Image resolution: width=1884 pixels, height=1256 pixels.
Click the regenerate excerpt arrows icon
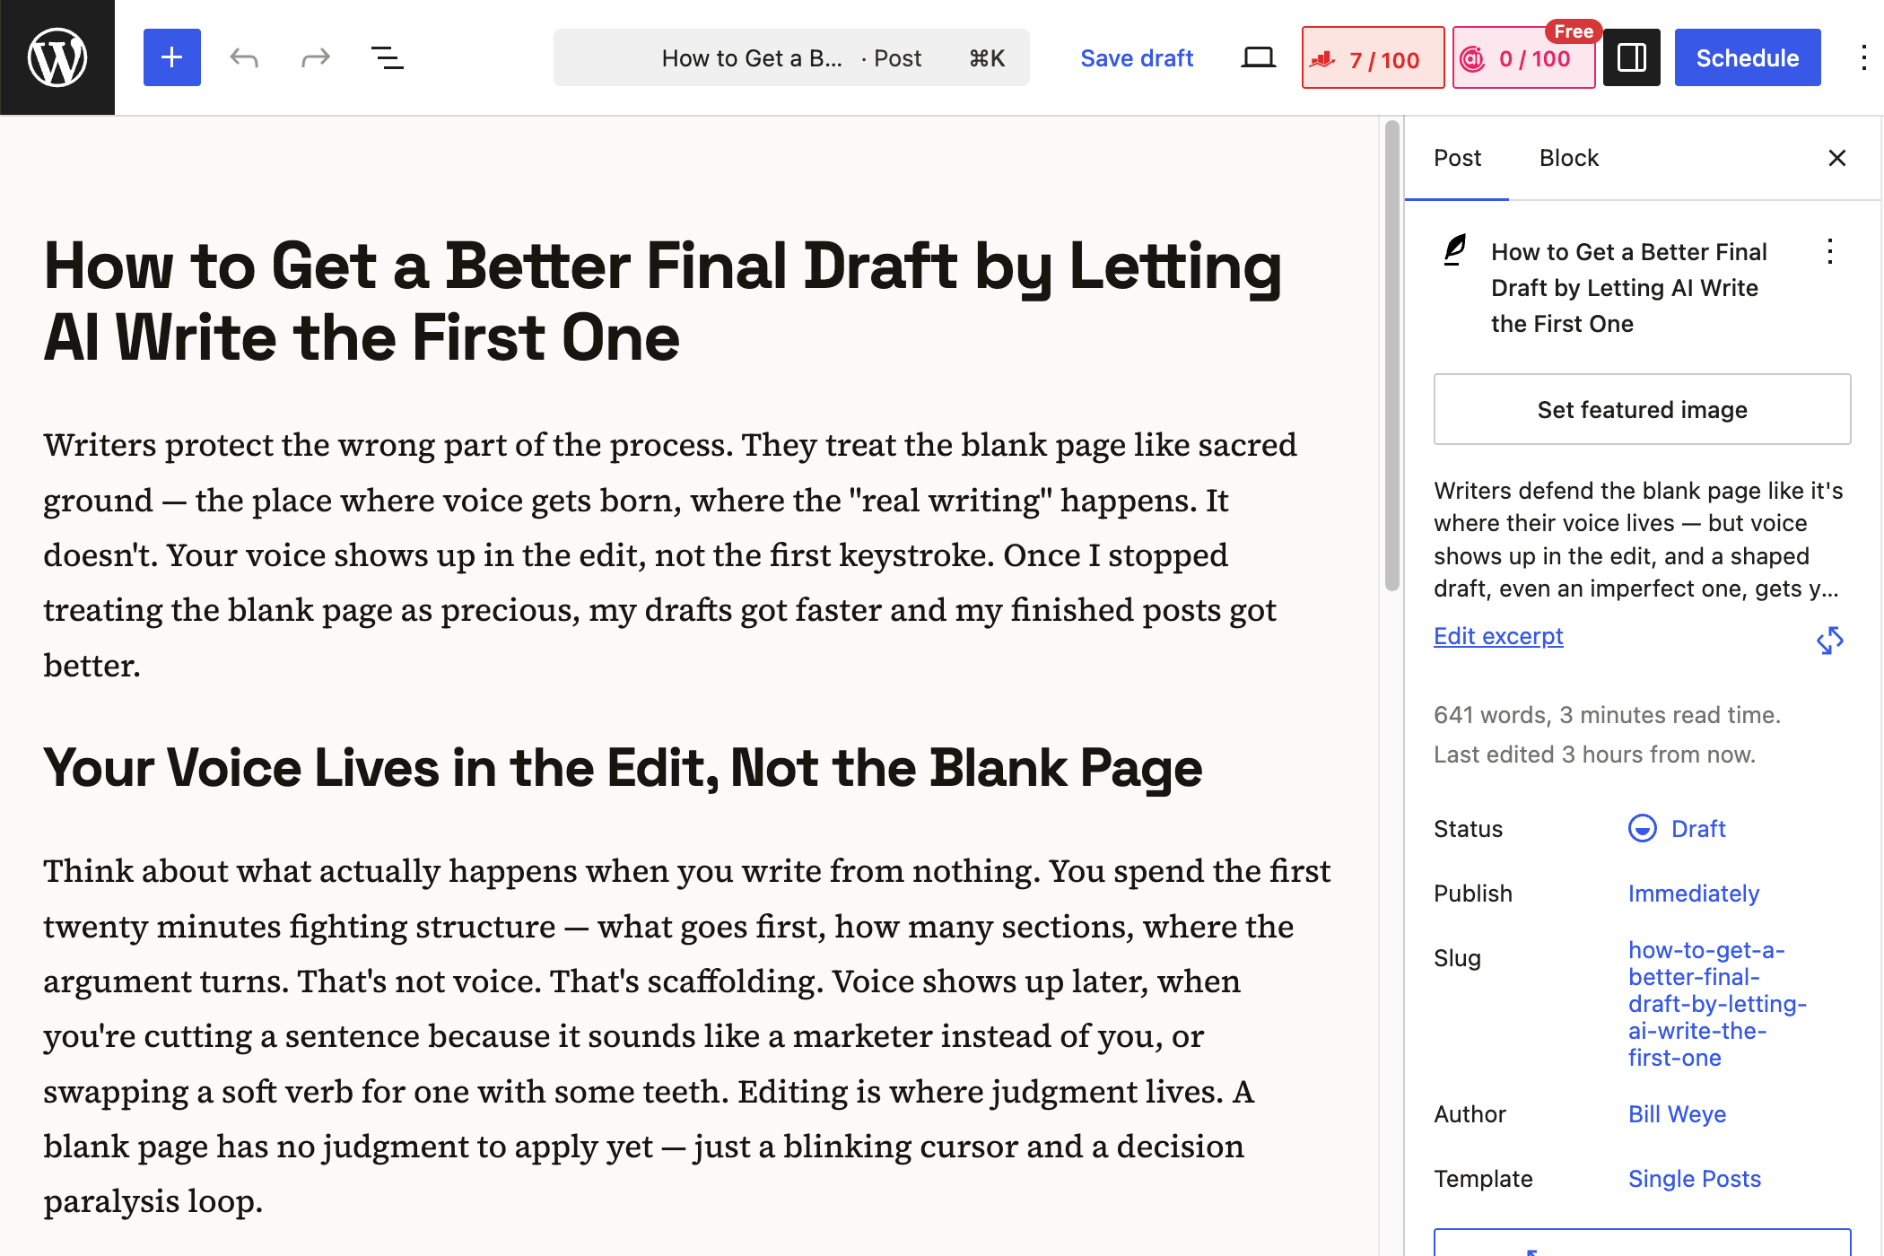pyautogui.click(x=1830, y=640)
